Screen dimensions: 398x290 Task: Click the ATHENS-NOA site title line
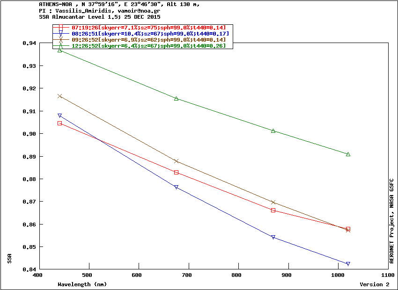(x=119, y=5)
